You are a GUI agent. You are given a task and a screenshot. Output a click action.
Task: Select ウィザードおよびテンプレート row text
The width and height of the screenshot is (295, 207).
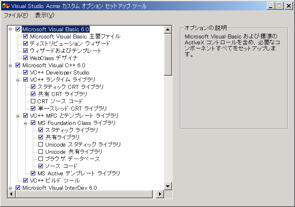[x=65, y=51]
